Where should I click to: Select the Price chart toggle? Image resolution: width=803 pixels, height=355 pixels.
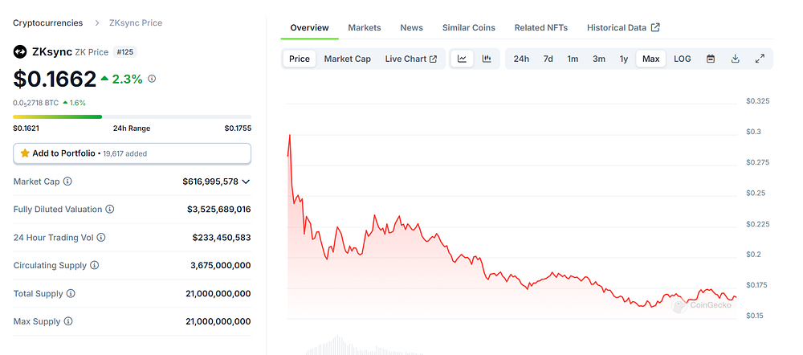pos(299,59)
